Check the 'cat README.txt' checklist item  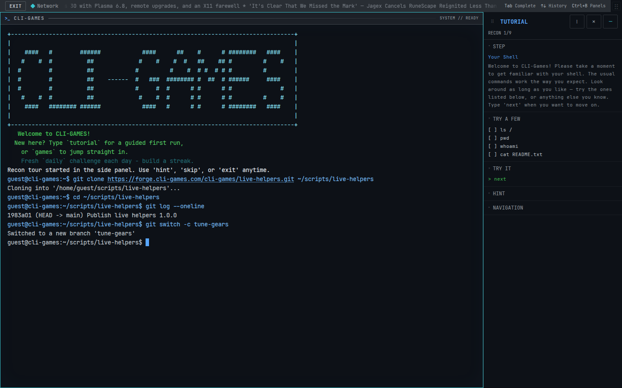515,154
